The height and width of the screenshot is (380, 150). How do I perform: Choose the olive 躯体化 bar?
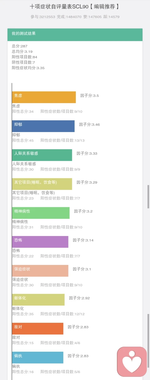(38, 300)
